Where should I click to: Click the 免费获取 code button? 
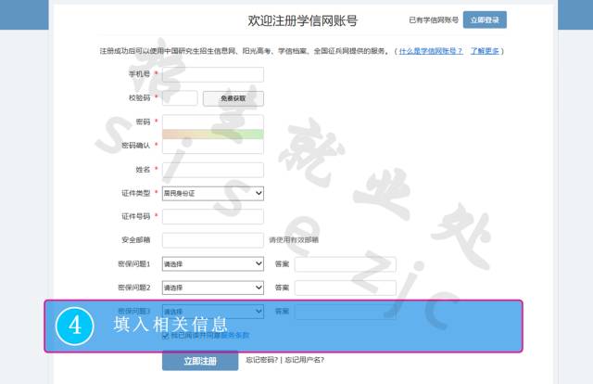[233, 98]
